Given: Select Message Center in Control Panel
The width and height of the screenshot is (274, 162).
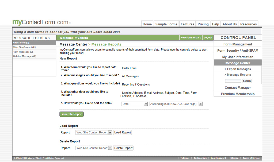Looking at the screenshot, I should point(238,63).
